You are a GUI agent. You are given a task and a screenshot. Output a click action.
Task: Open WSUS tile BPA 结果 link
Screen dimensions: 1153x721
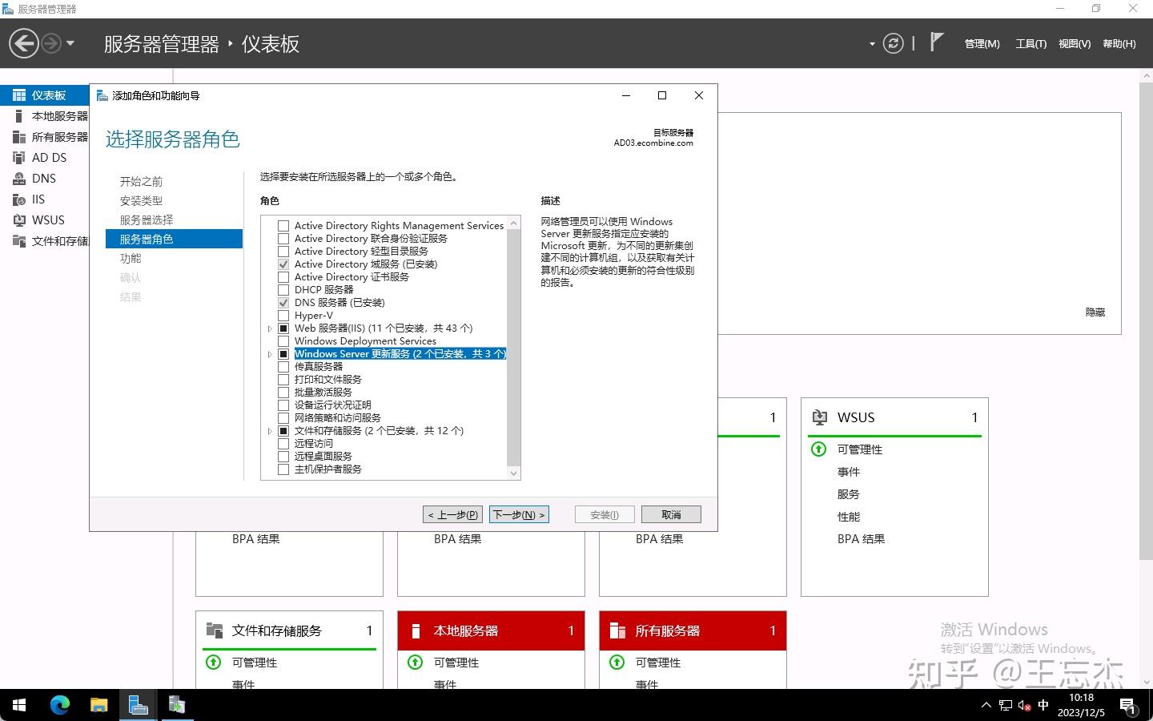pyautogui.click(x=862, y=539)
